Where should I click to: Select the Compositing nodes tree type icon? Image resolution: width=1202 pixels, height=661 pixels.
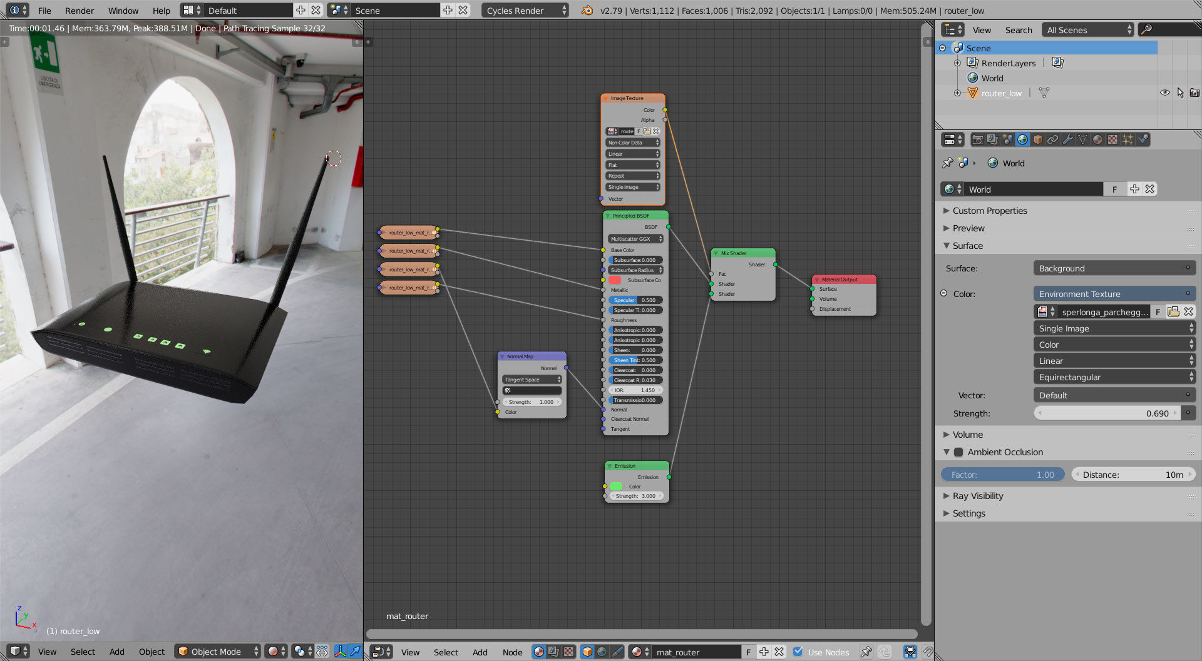click(x=553, y=652)
